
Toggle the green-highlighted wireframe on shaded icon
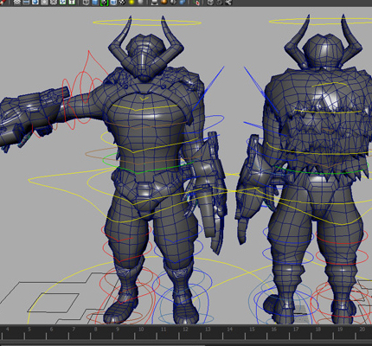(x=104, y=3)
